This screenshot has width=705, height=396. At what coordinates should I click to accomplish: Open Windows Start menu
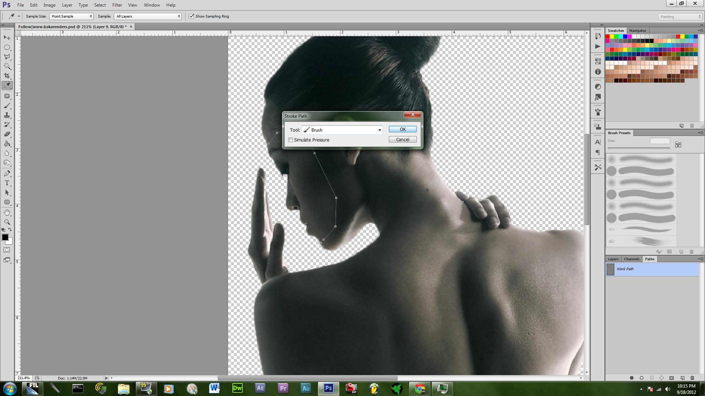pyautogui.click(x=10, y=388)
